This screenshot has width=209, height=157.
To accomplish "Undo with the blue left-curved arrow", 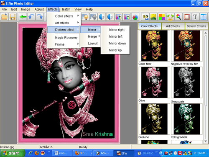I will (x=31, y=17).
